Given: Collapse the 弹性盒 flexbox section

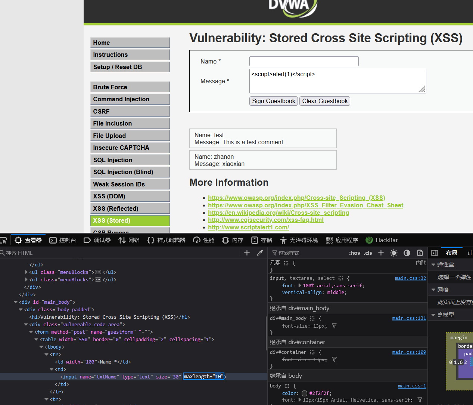Looking at the screenshot, I should coord(433,265).
